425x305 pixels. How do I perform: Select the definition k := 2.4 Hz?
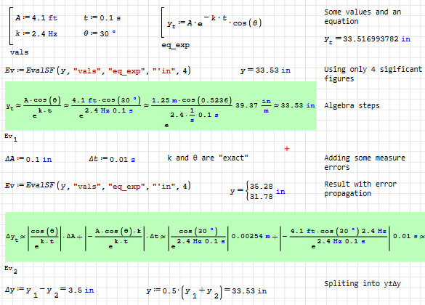click(x=36, y=33)
